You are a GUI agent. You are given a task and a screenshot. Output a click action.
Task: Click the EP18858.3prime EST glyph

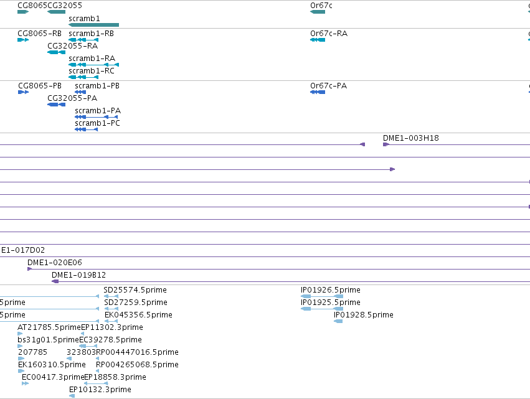coord(96,383)
